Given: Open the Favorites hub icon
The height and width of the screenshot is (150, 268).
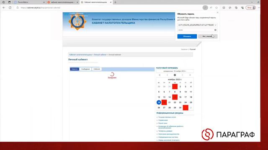Looking at the screenshot, I should (230, 7).
